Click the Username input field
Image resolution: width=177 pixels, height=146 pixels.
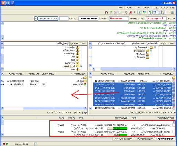[x=119, y=18]
